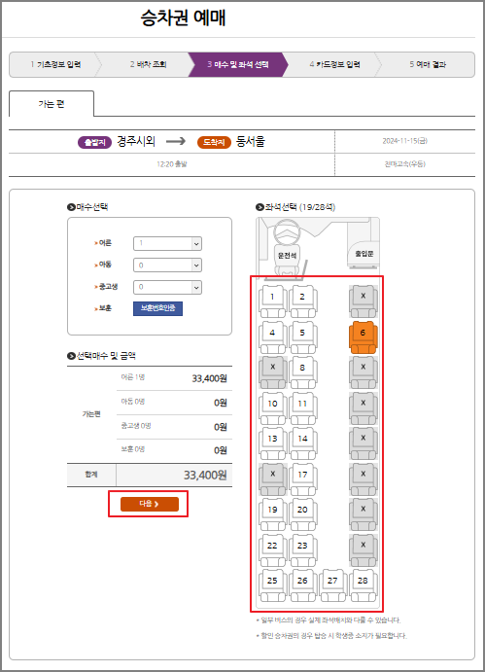Image resolution: width=485 pixels, height=672 pixels.
Task: Go to step 1 기초정보 입력
Action: click(x=54, y=65)
